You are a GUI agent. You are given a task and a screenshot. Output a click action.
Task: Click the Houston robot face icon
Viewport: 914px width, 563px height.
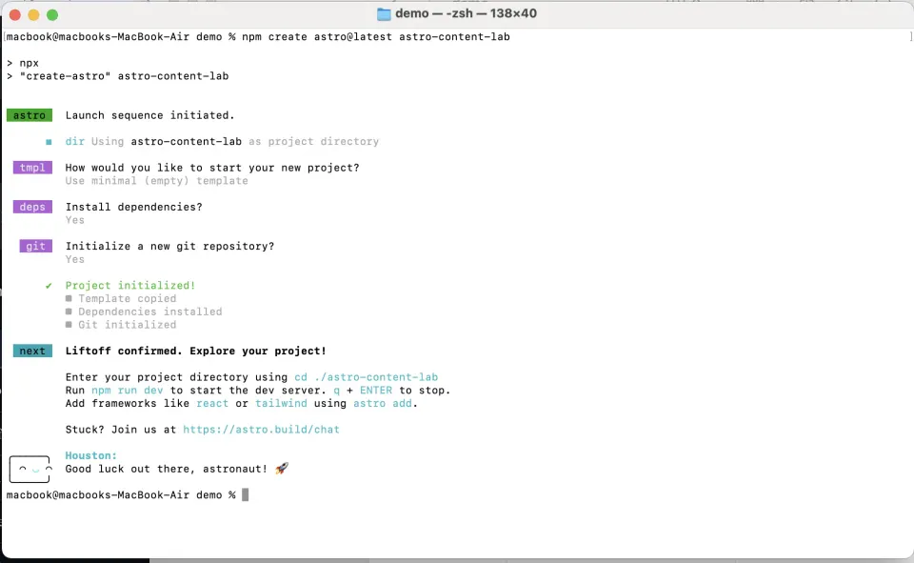tap(30, 469)
